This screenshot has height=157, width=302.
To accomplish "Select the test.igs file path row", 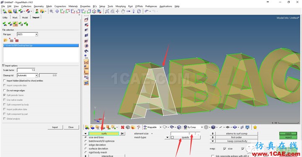I will click(41, 46).
